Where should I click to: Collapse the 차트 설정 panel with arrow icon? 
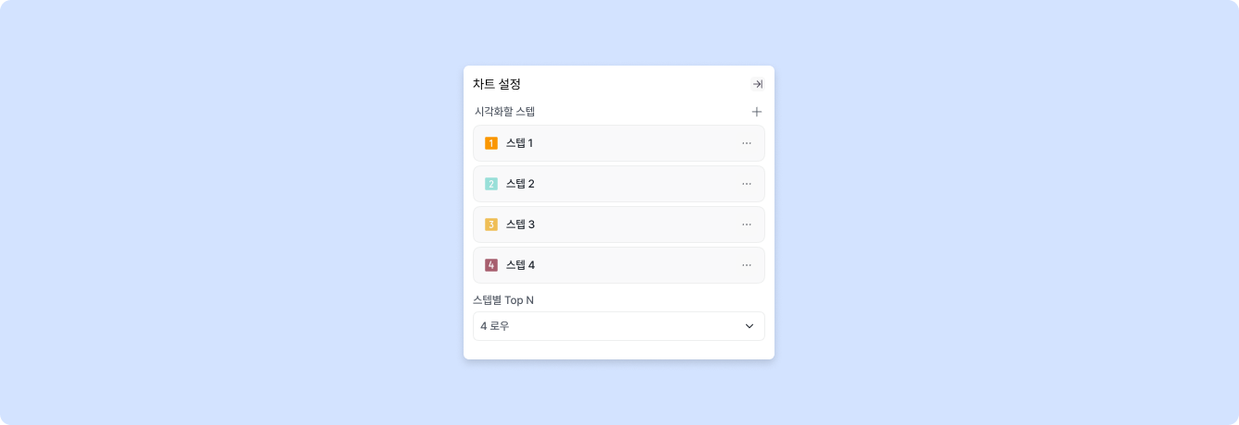tap(757, 84)
